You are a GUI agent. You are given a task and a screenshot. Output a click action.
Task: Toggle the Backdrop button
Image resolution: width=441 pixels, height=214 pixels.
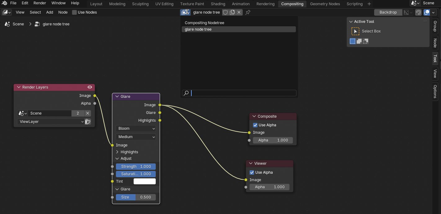(x=388, y=12)
